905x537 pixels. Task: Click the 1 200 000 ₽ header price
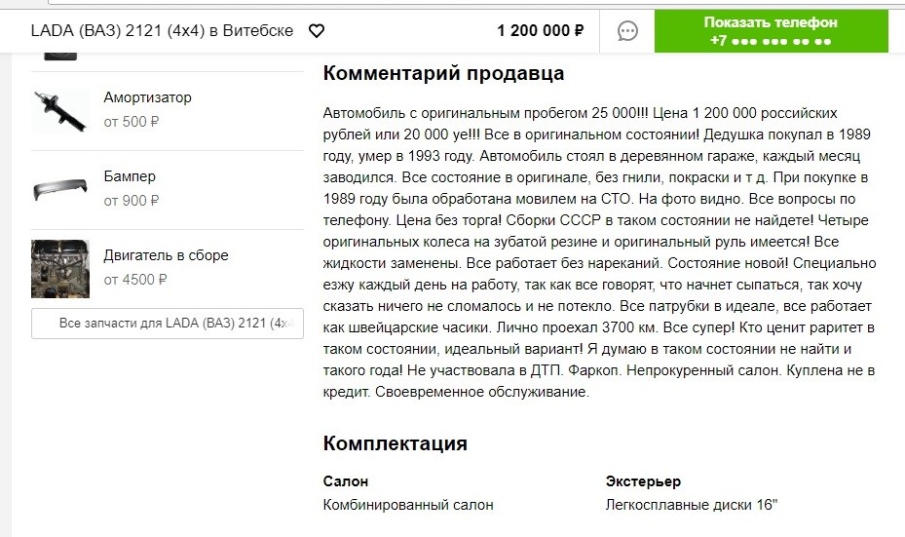pos(540,31)
